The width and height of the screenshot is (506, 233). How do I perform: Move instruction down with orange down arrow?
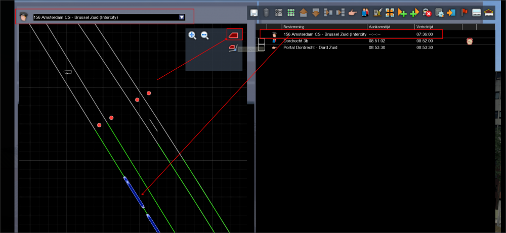point(315,12)
